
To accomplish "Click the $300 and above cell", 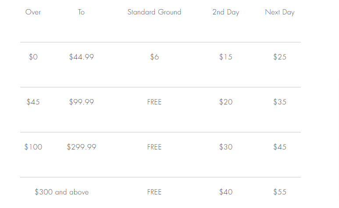I will click(x=62, y=192).
